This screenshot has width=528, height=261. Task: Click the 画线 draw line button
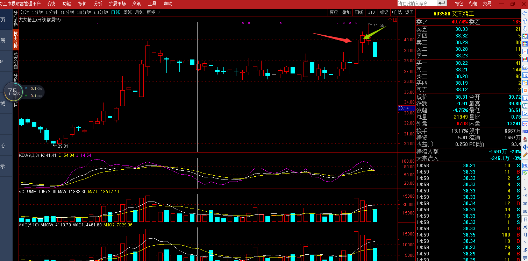click(359, 12)
